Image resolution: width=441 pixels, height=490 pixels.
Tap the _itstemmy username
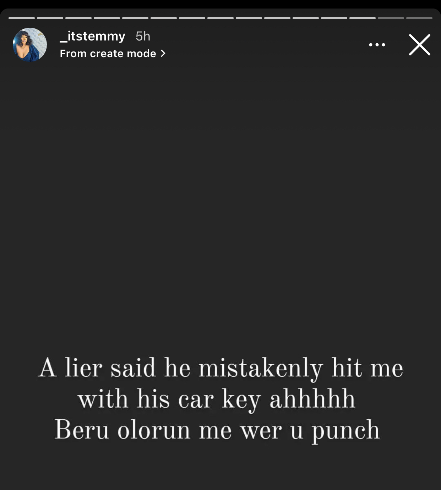click(92, 36)
